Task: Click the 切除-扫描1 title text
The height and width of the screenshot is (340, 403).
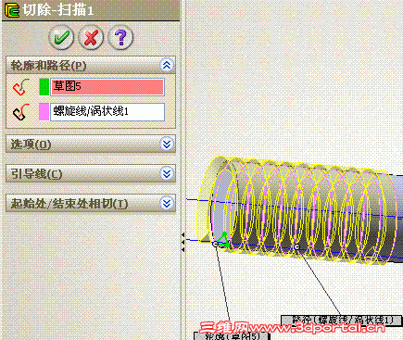Action: tap(58, 10)
